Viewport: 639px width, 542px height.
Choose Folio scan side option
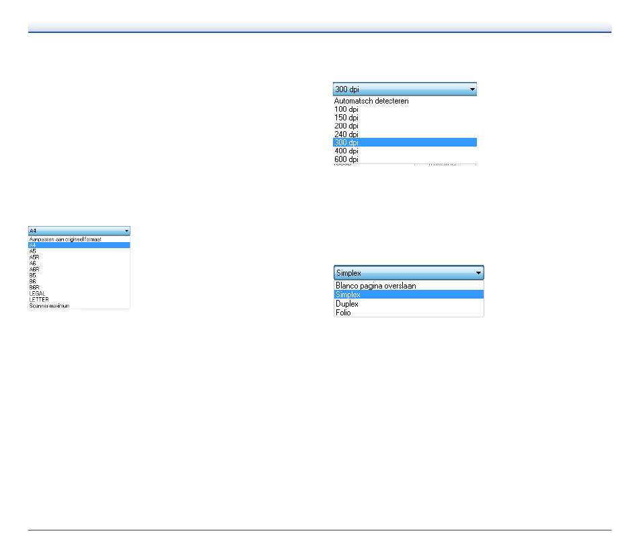(343, 313)
